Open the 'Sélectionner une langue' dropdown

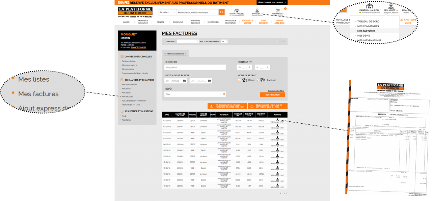[272, 2]
